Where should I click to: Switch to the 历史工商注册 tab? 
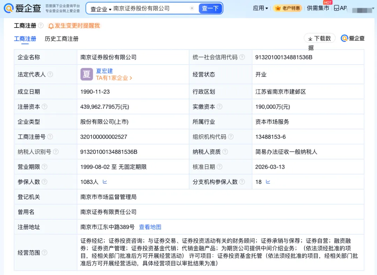61,39
